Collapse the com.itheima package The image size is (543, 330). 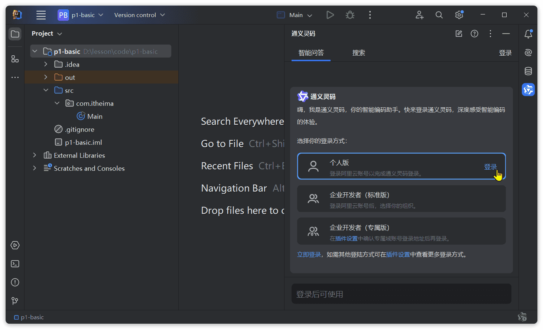(57, 103)
